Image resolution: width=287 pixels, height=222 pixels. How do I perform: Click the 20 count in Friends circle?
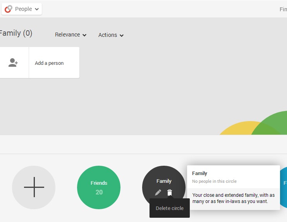click(99, 192)
